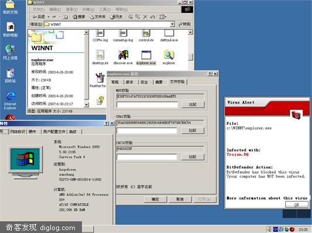This screenshot has width=312, height=233.
Task: Select the File Checksum tab in properties
Action: (x=177, y=81)
